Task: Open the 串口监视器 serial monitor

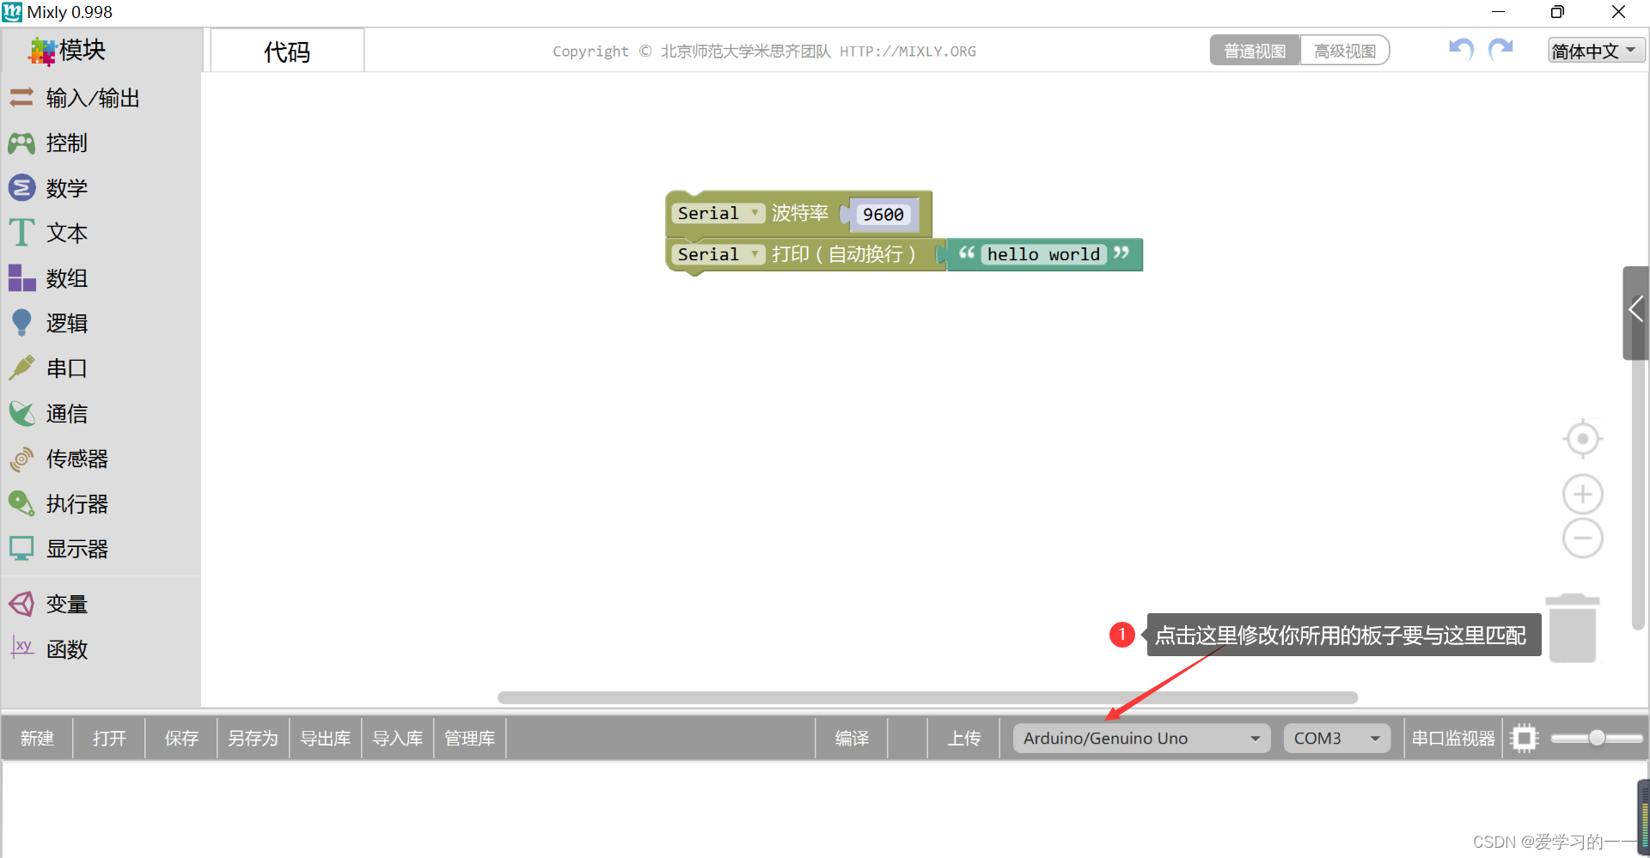Action: coord(1452,738)
